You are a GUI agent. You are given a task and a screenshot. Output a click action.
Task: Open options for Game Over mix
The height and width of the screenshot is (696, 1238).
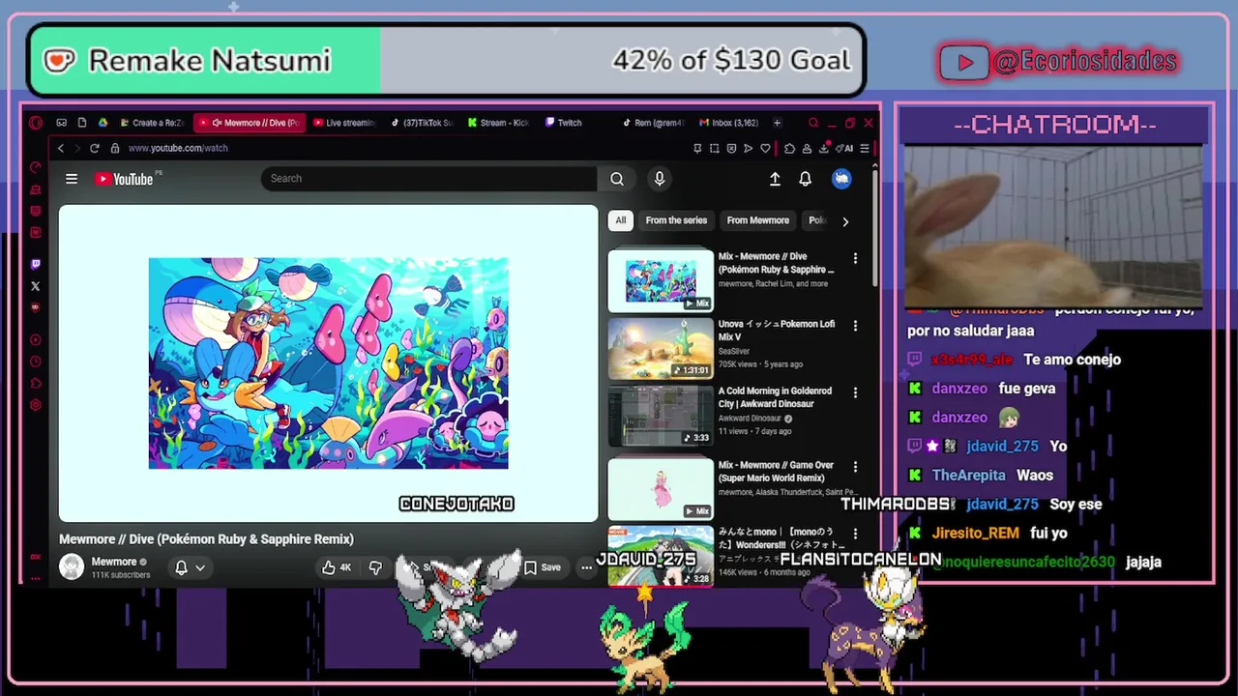coord(855,467)
